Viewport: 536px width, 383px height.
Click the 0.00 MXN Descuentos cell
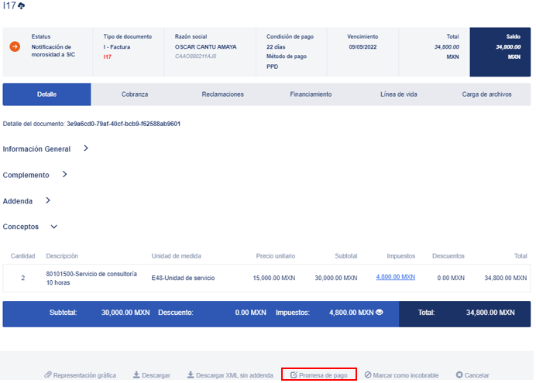451,278
